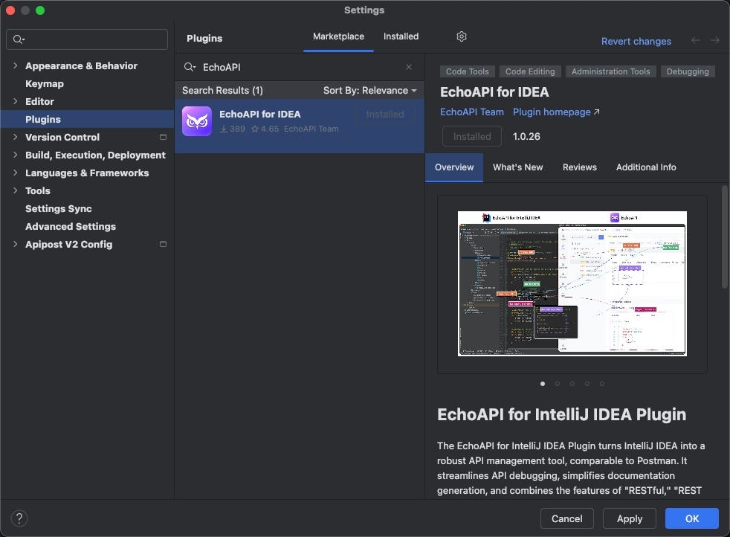Open the Sort By Relevance dropdown
The height and width of the screenshot is (537, 730).
369,90
